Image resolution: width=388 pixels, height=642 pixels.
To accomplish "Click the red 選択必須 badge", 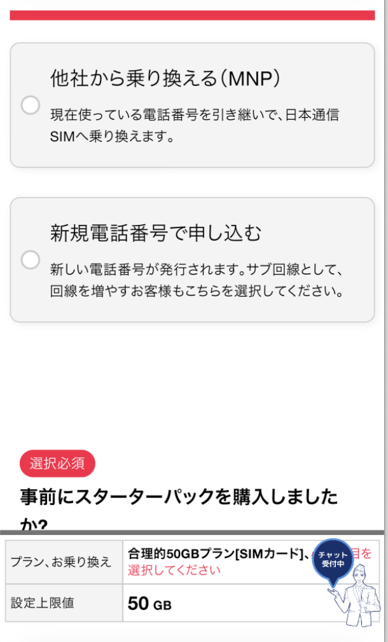I will 57,464.
